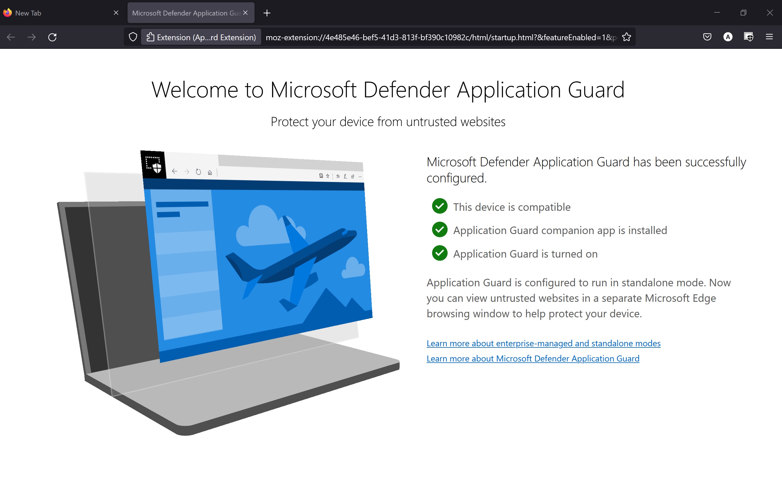Image resolution: width=782 pixels, height=487 pixels.
Task: Click the laptop and airplane illustration
Action: pos(228,293)
